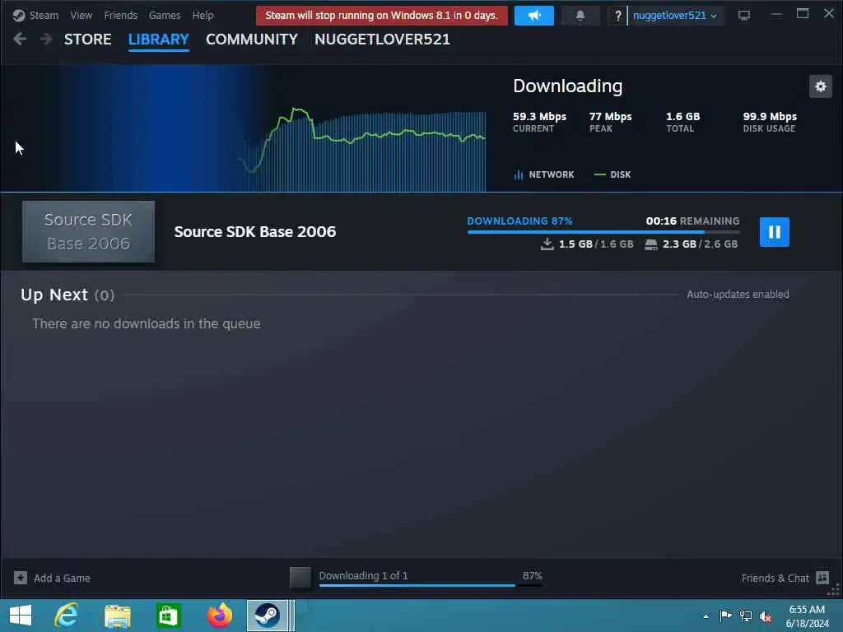The width and height of the screenshot is (843, 632).
Task: Click the 77 Mbps peak value
Action: (x=610, y=117)
